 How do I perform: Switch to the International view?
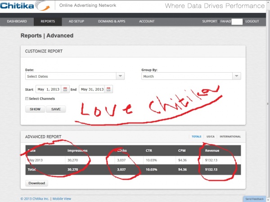pos(230,136)
